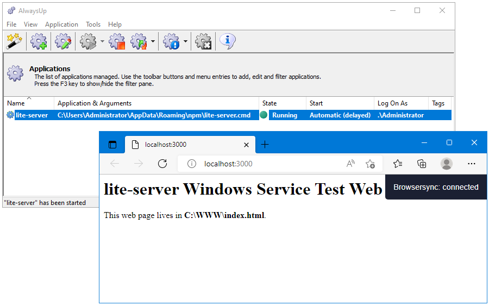The width and height of the screenshot is (489, 305).
Task: Go forward in the browser
Action: click(x=139, y=164)
